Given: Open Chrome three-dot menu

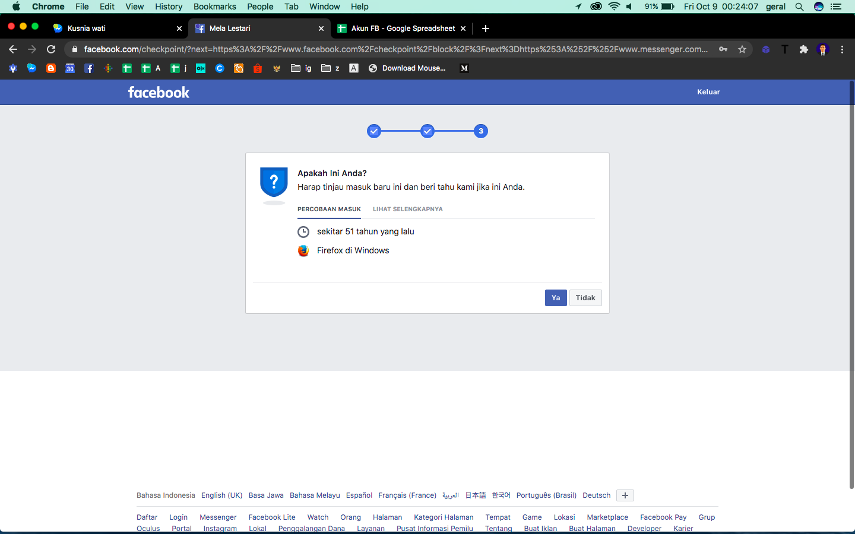Looking at the screenshot, I should pyautogui.click(x=842, y=49).
